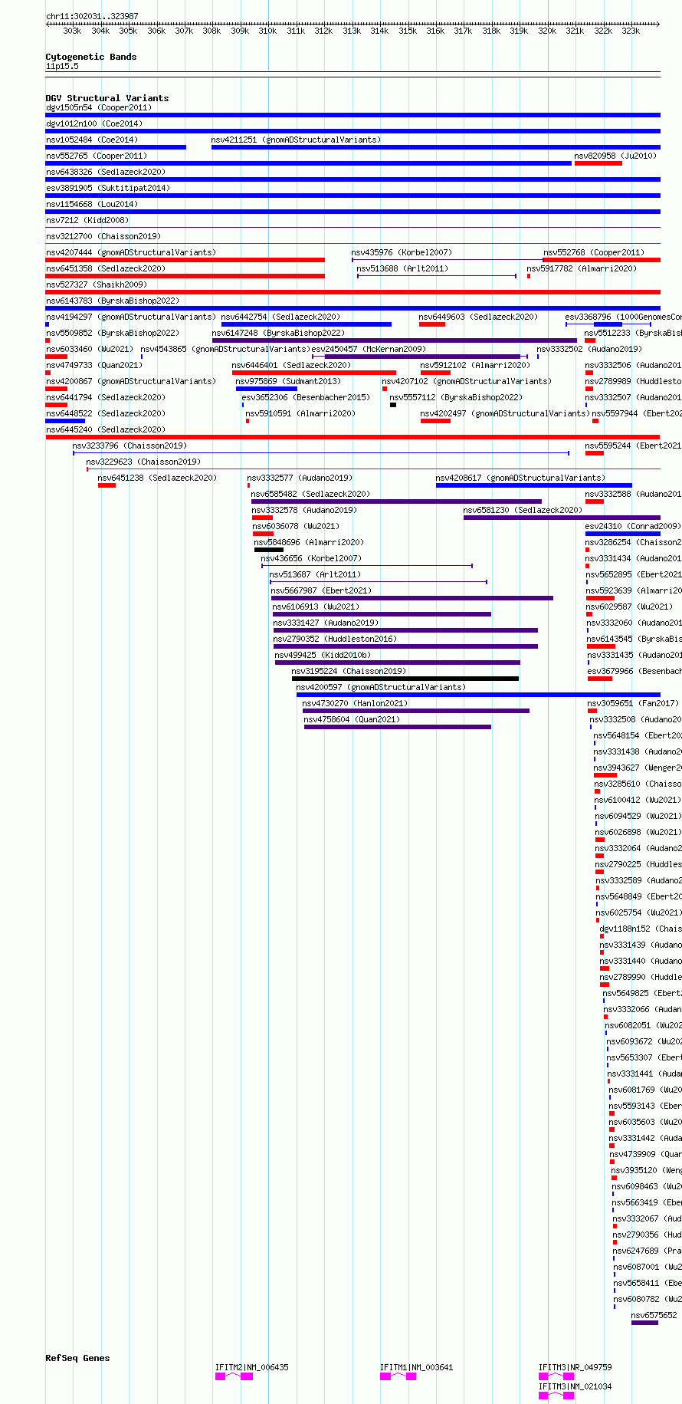The height and width of the screenshot is (1404, 682).
Task: Open the IFITM3|NM_021034 gene label
Action: click(x=575, y=1386)
